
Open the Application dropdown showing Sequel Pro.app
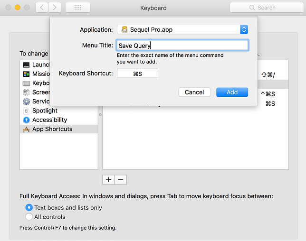pos(182,29)
